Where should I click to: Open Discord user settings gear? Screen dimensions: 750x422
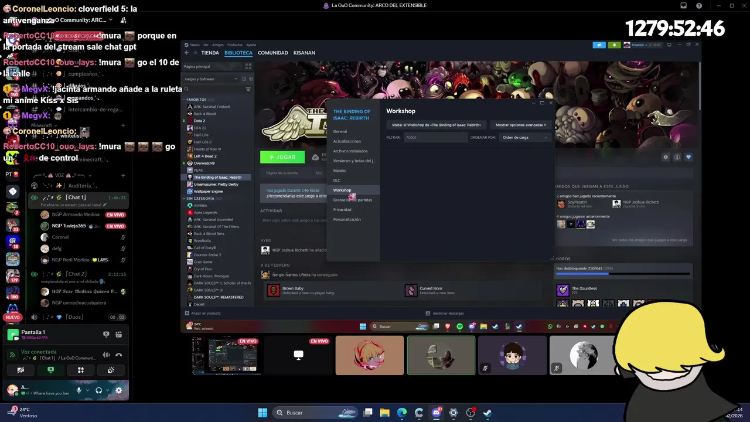tap(118, 390)
